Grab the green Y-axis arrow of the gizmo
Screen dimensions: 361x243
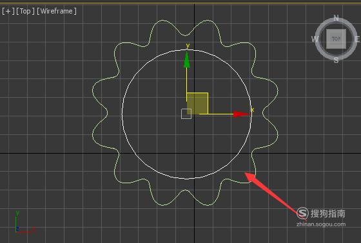[x=187, y=60]
